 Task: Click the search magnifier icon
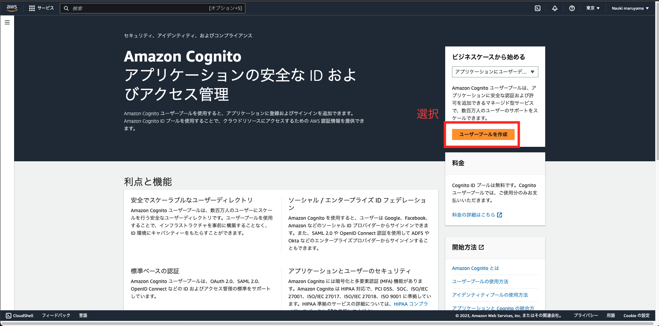pos(66,8)
